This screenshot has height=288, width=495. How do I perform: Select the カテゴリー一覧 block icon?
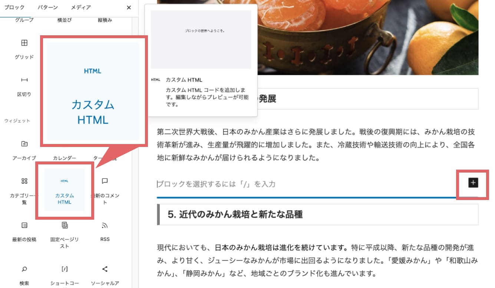[x=24, y=181]
